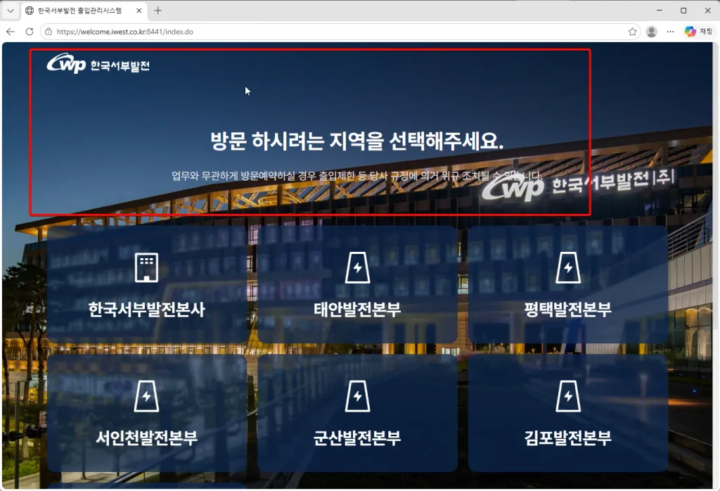Open a new tab with plus button

pos(158,11)
